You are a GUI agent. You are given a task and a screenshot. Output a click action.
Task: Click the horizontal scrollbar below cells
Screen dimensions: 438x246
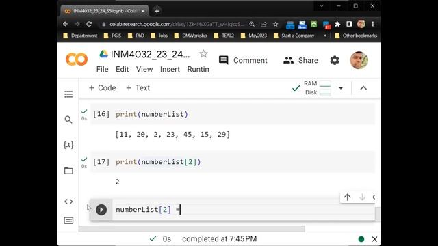coord(192,229)
